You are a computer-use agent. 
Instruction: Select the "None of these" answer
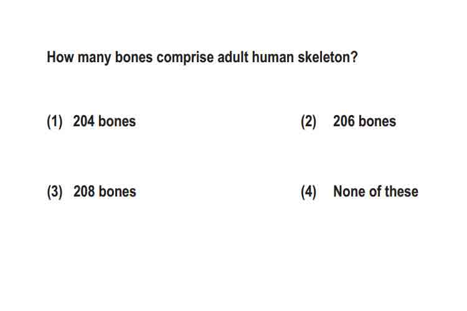coord(375,192)
